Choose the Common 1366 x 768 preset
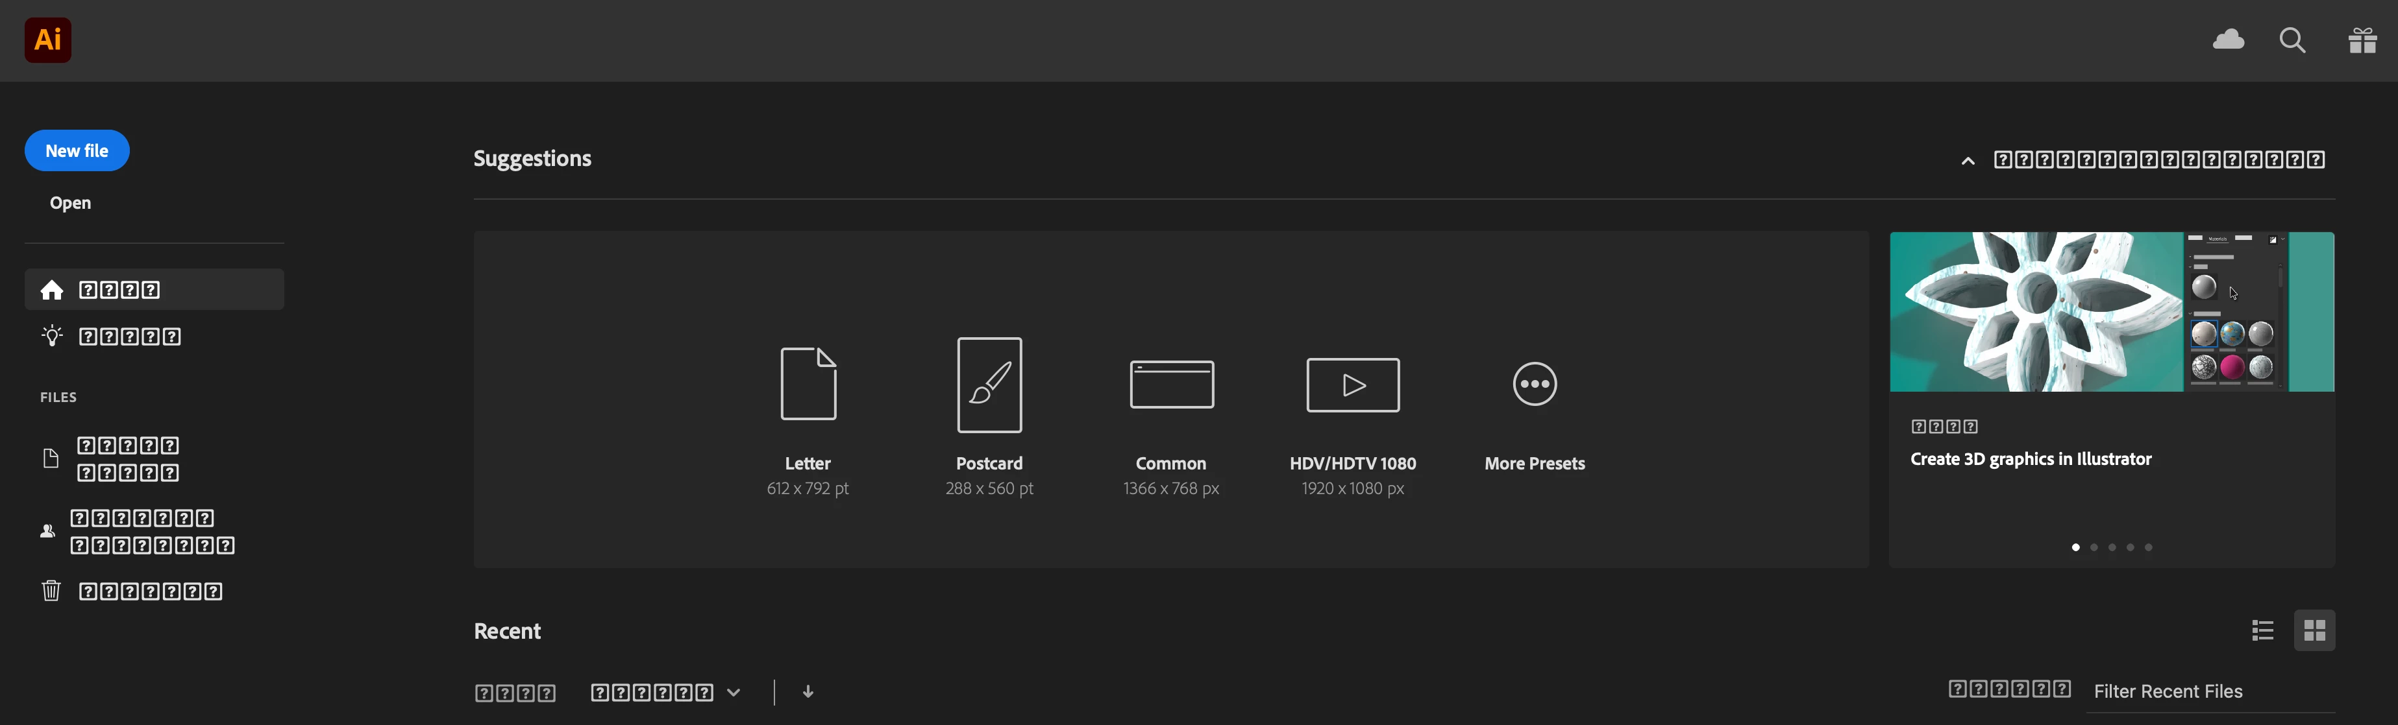The width and height of the screenshot is (2398, 725). [1171, 385]
